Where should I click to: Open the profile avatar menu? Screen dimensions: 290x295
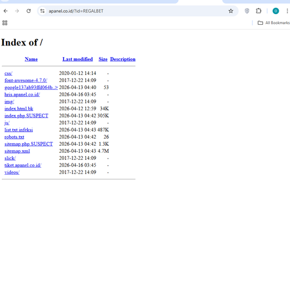[x=276, y=11]
